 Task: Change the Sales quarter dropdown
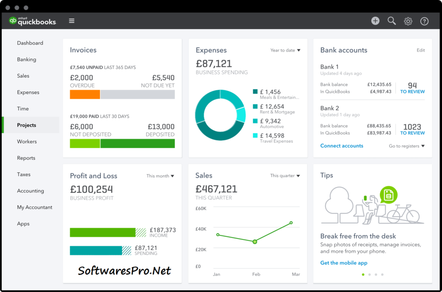click(x=285, y=176)
